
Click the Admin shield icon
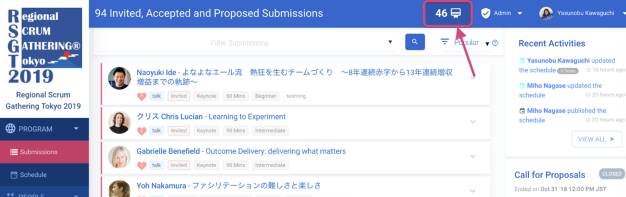point(485,13)
